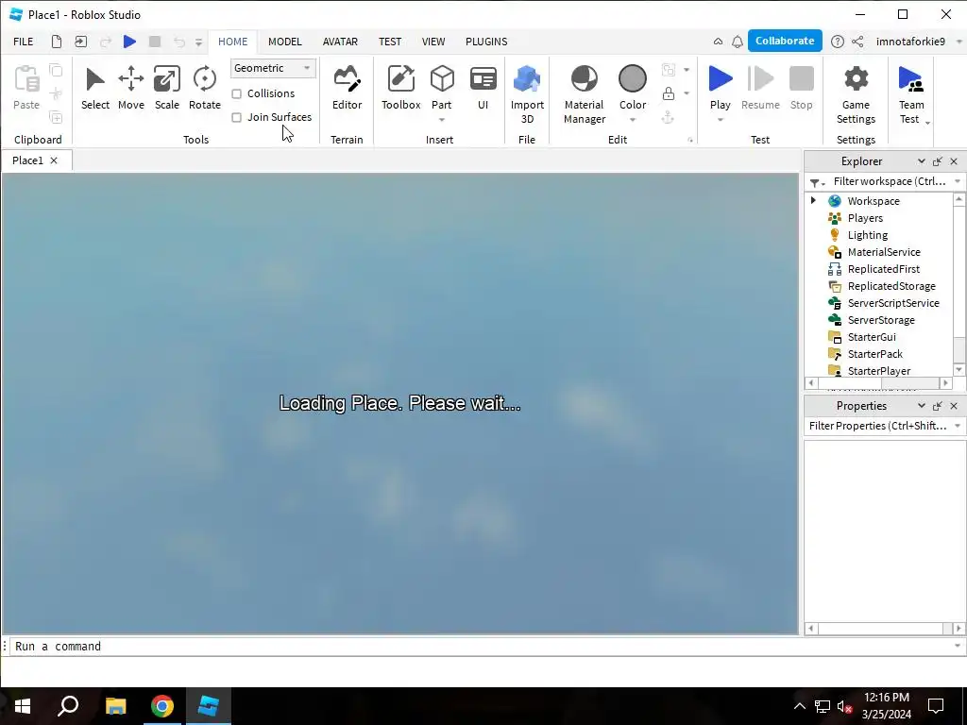Expand the Part dropdown arrow
The height and width of the screenshot is (725, 967).
(x=442, y=120)
